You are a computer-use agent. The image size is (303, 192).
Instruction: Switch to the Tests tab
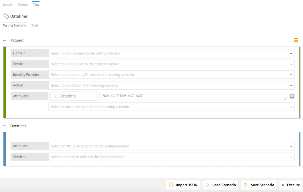pyautogui.click(x=35, y=26)
